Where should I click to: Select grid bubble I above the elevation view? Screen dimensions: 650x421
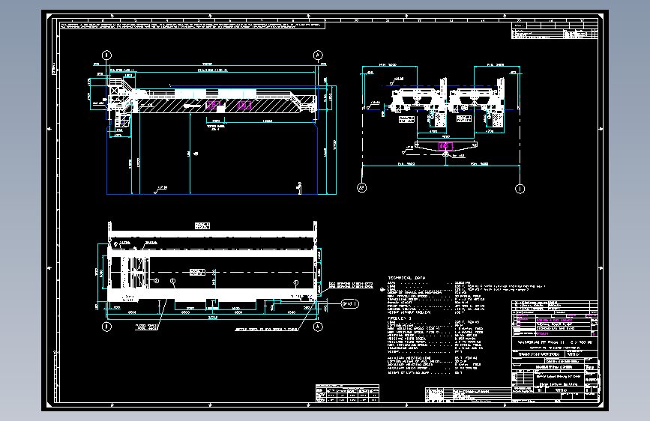(x=106, y=55)
